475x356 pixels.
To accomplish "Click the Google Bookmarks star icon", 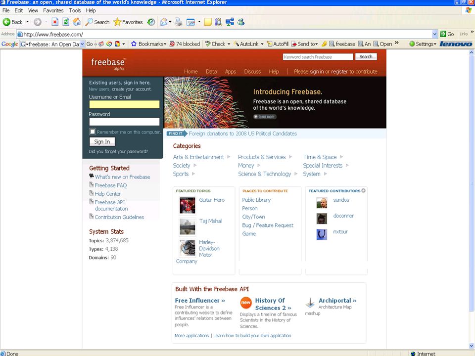I will click(134, 44).
